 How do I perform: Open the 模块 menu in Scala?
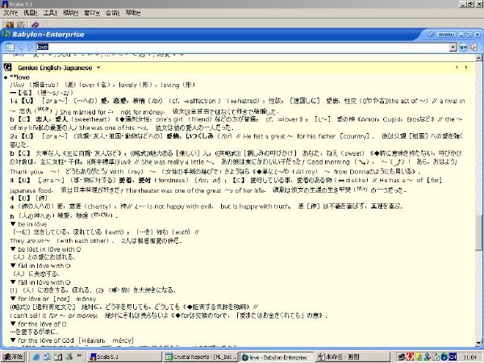[x=70, y=13]
